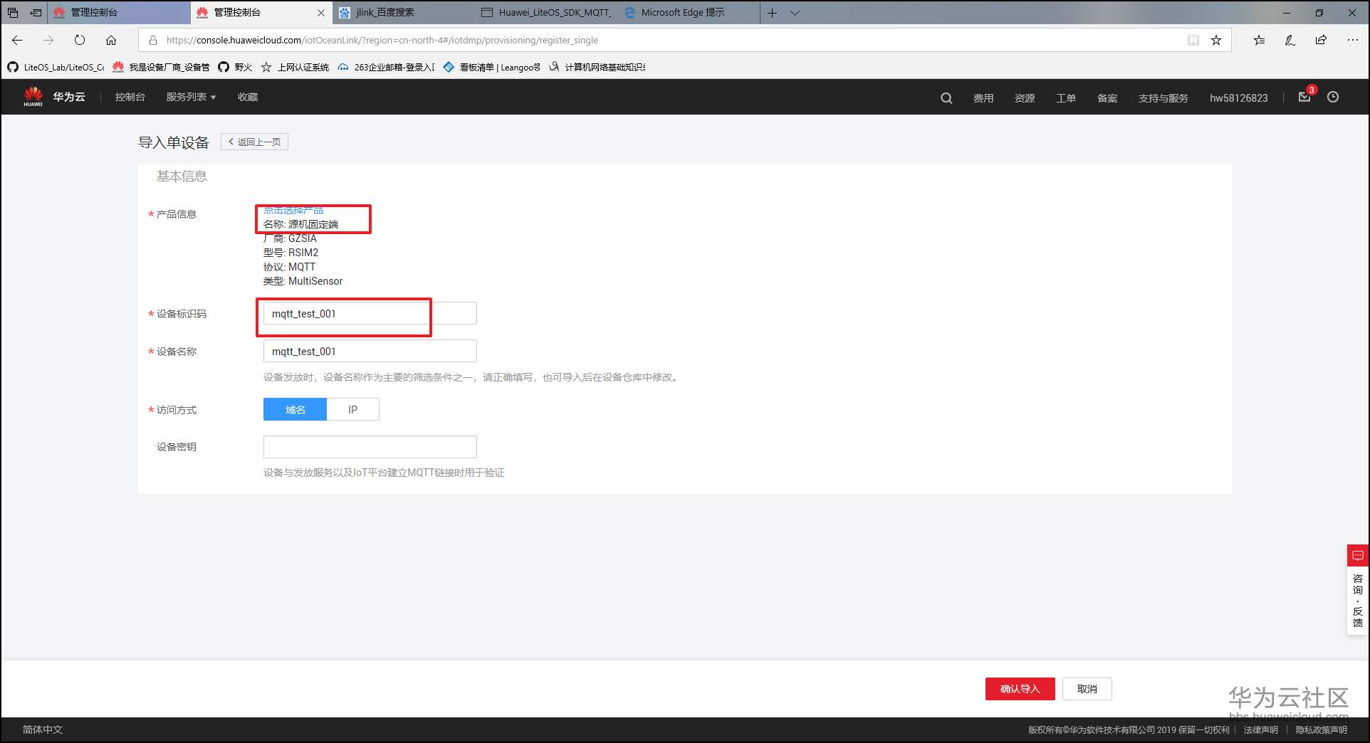Open the 法律声明 footer link

(x=1261, y=729)
